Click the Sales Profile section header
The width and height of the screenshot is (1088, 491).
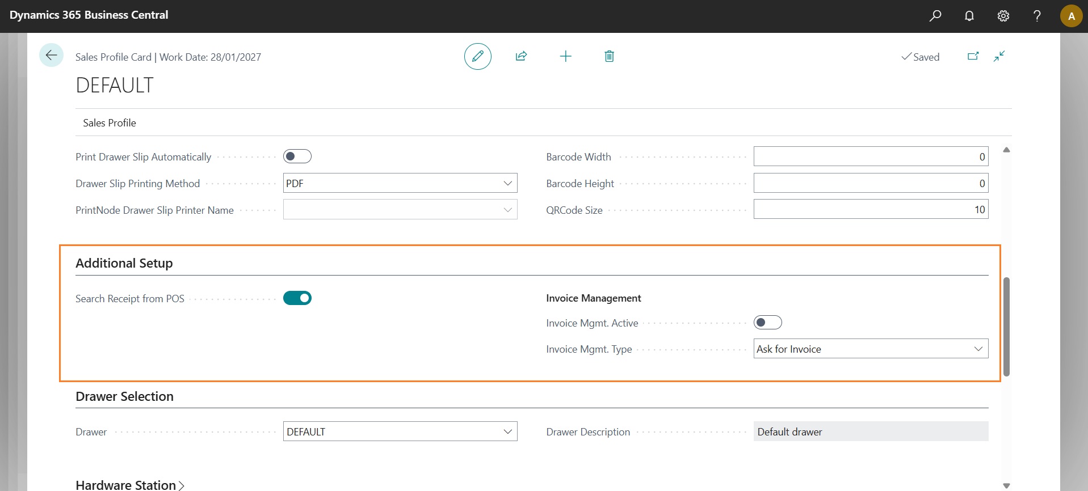(x=110, y=122)
